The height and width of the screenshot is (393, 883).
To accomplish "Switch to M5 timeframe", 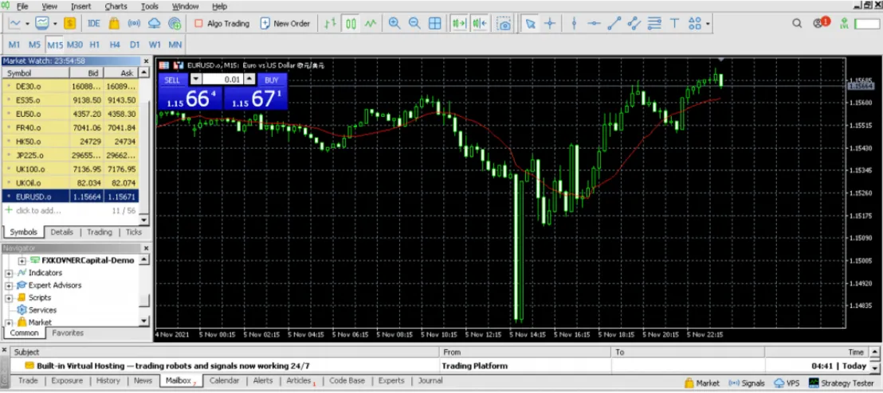I will [x=34, y=45].
